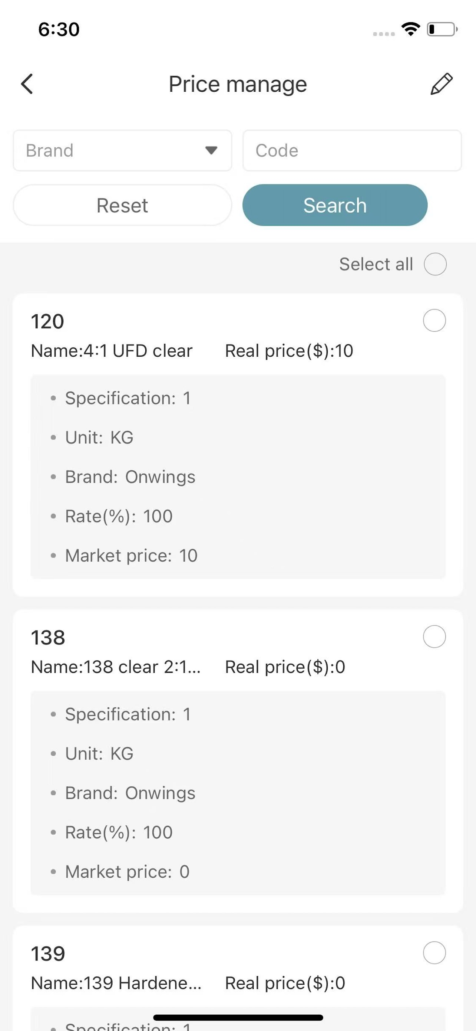This screenshot has height=1031, width=476.
Task: Tap the home indicator bar
Action: [x=238, y=1017]
